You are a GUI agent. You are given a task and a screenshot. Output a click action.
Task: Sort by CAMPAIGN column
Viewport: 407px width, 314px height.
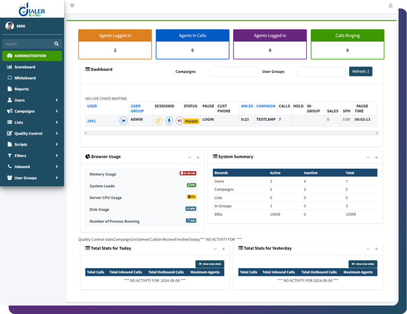266,106
